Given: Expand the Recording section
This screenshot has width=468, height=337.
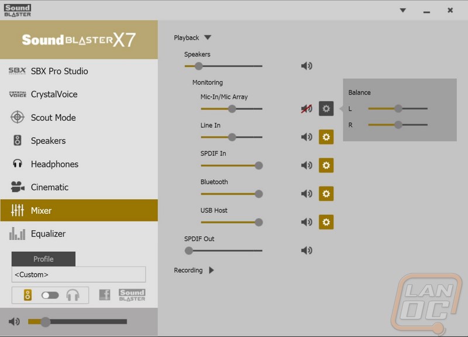Looking at the screenshot, I should click(211, 270).
